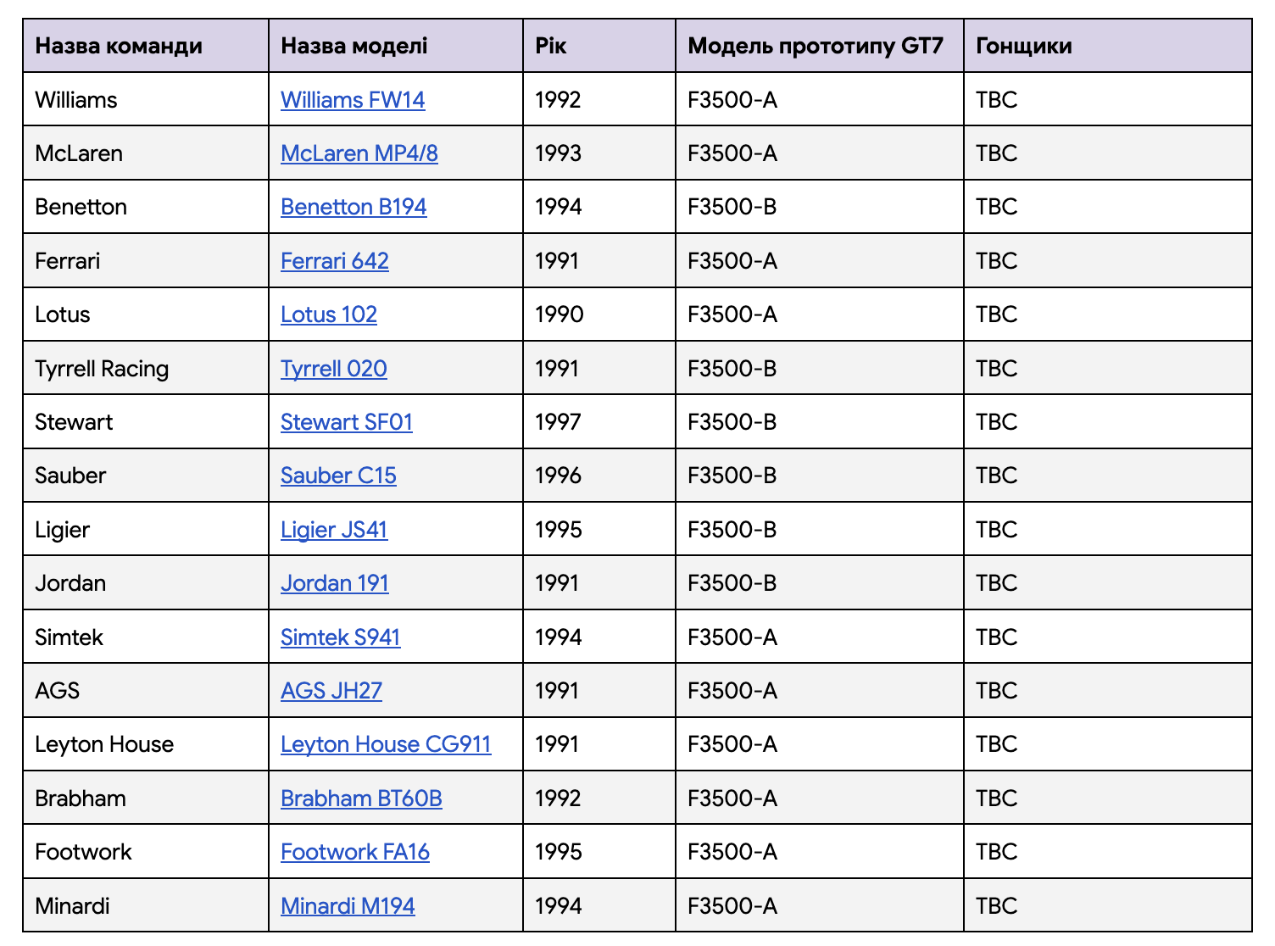Select the 'Minardi' team name cell
Screen dimensions: 1275x946
pos(146,906)
